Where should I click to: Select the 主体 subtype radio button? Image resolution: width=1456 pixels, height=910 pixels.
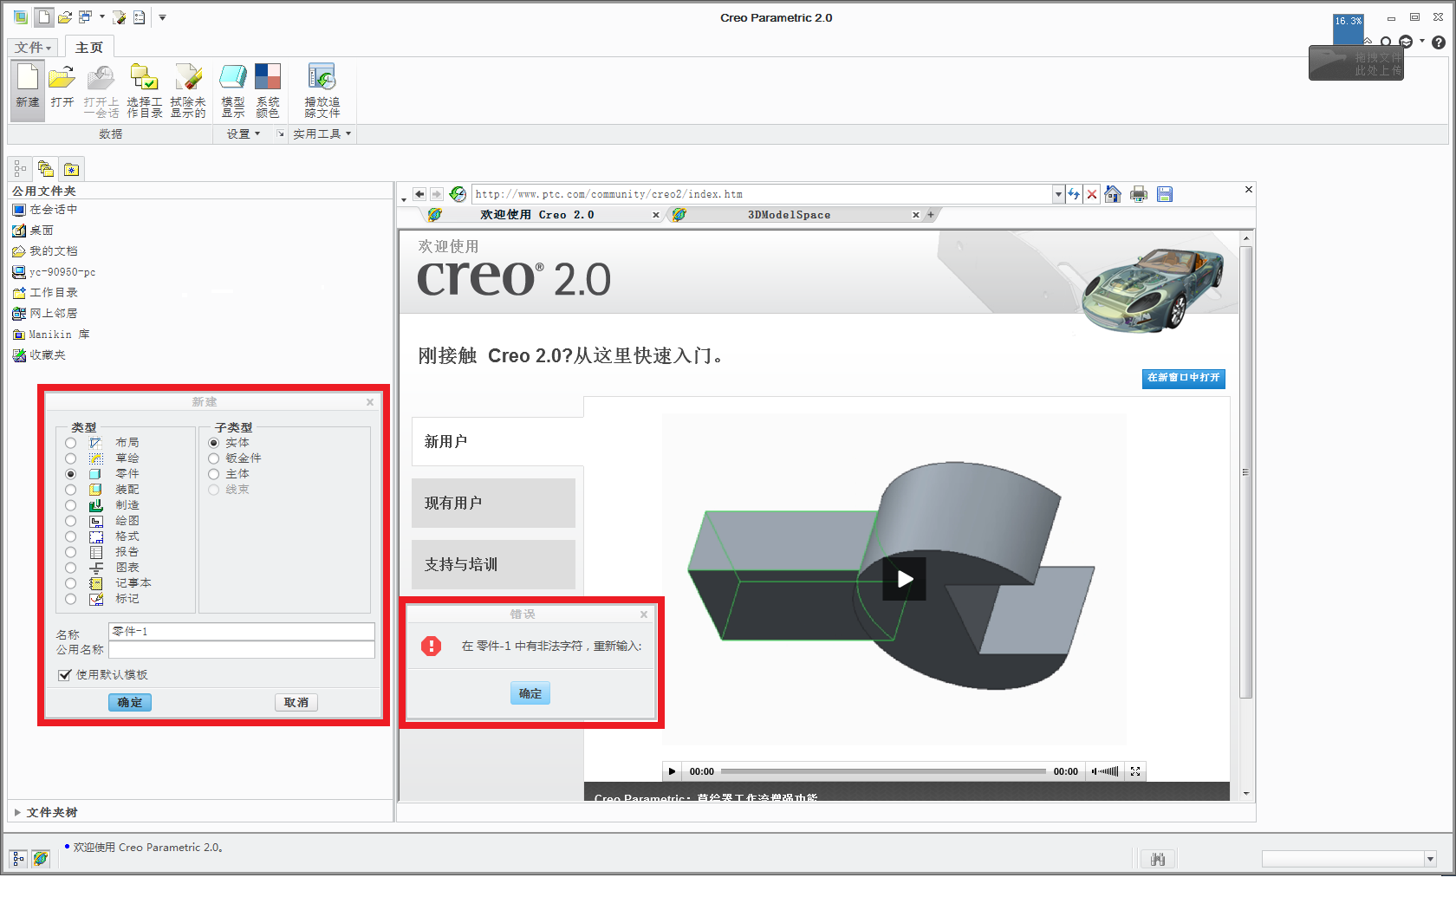click(213, 474)
